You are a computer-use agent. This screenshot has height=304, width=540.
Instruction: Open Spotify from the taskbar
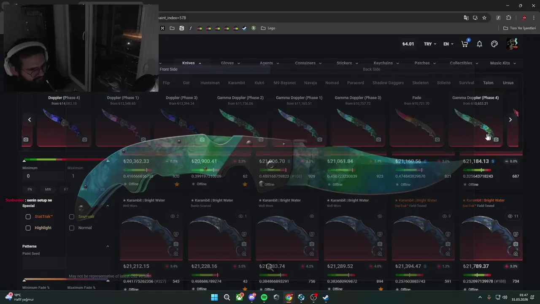[264, 297]
